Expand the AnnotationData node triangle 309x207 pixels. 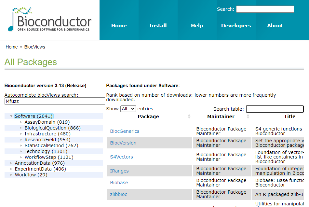click(x=11, y=163)
